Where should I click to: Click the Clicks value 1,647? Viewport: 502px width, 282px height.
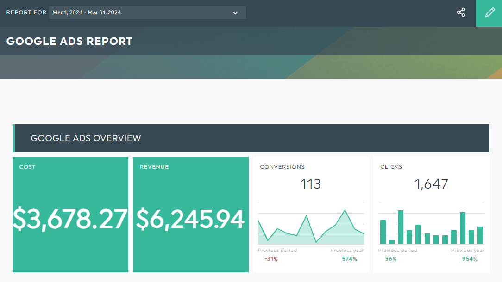(431, 184)
